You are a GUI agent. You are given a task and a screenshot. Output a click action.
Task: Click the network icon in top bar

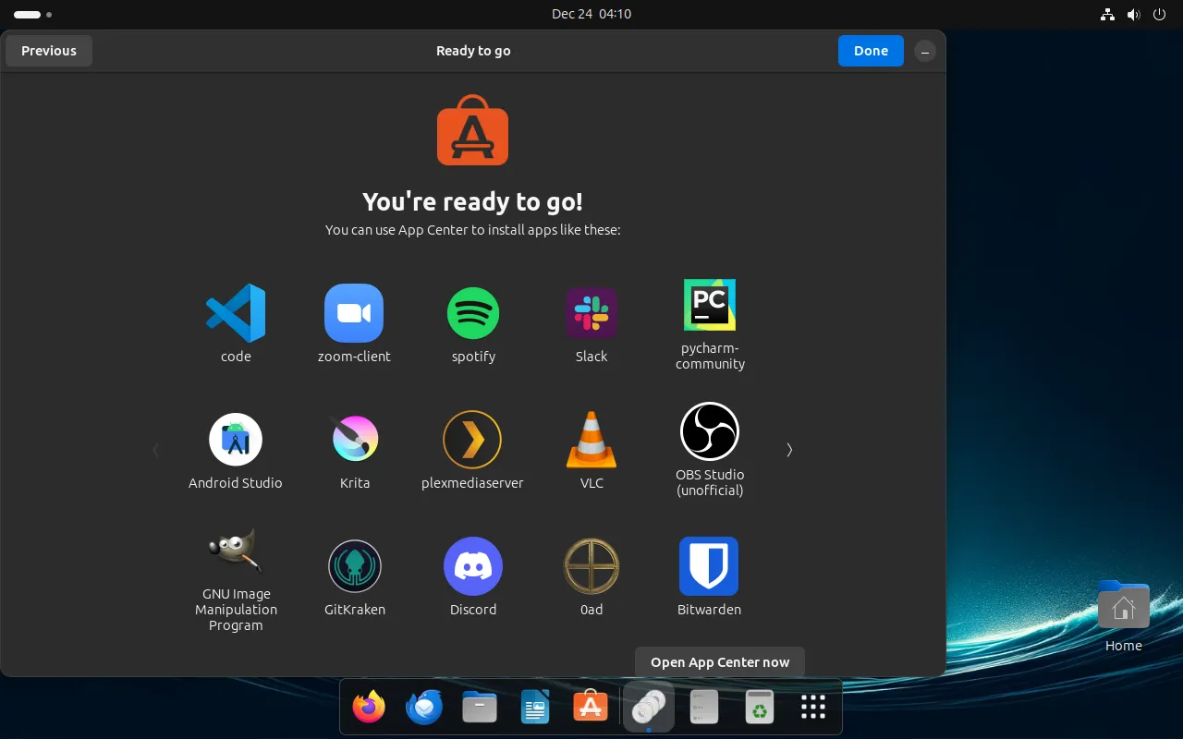coord(1108,14)
